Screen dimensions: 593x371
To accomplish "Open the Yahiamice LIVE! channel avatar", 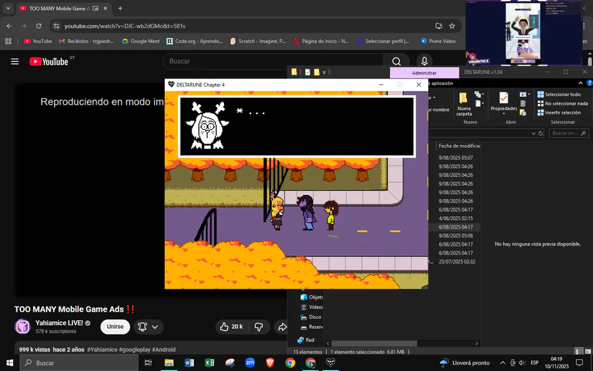I will point(22,326).
